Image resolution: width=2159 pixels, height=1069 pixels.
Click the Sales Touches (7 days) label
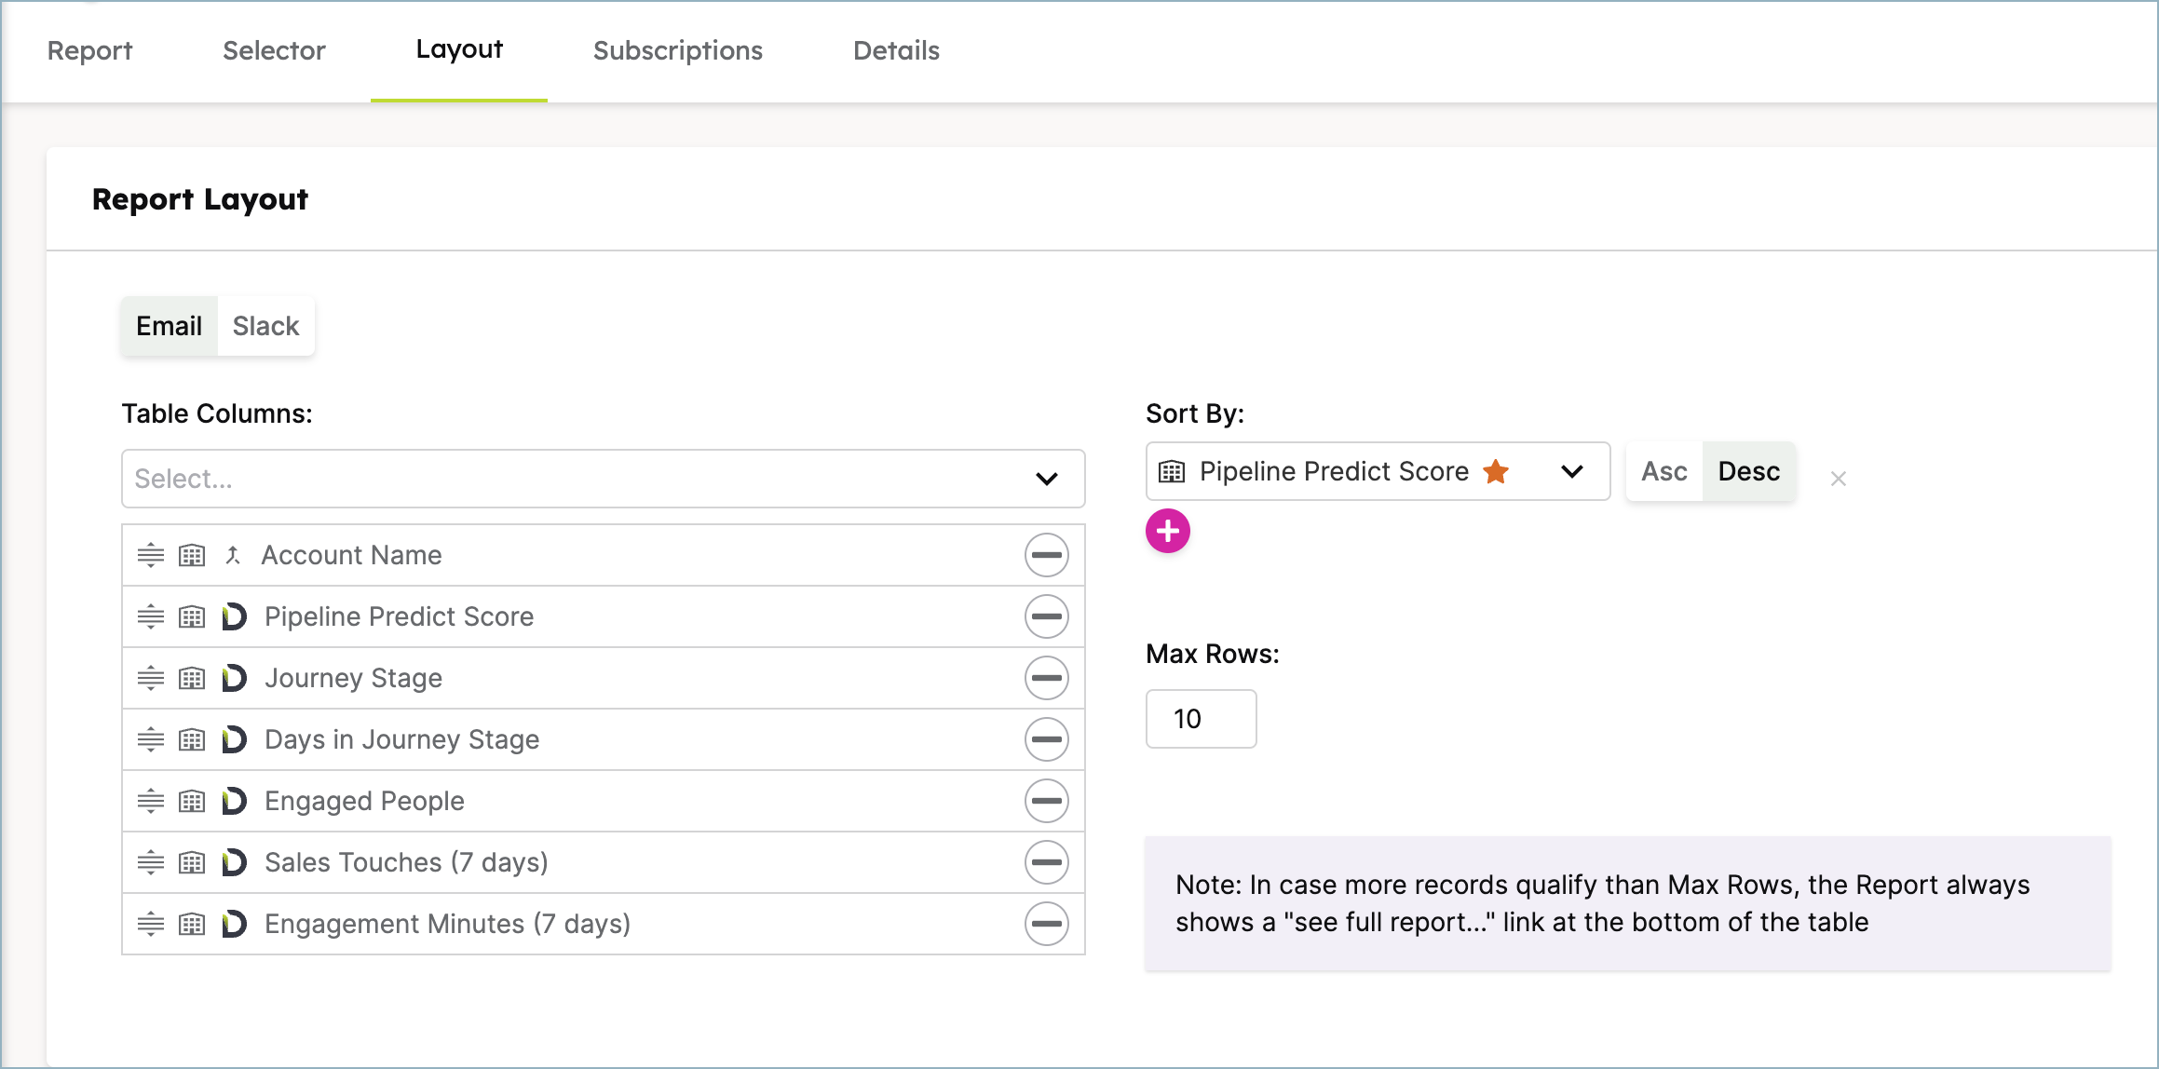406,862
